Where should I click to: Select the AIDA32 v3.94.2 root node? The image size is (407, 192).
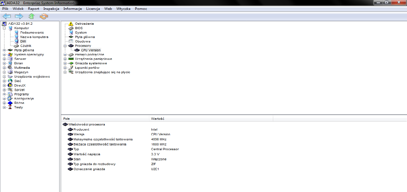pyautogui.click(x=20, y=24)
